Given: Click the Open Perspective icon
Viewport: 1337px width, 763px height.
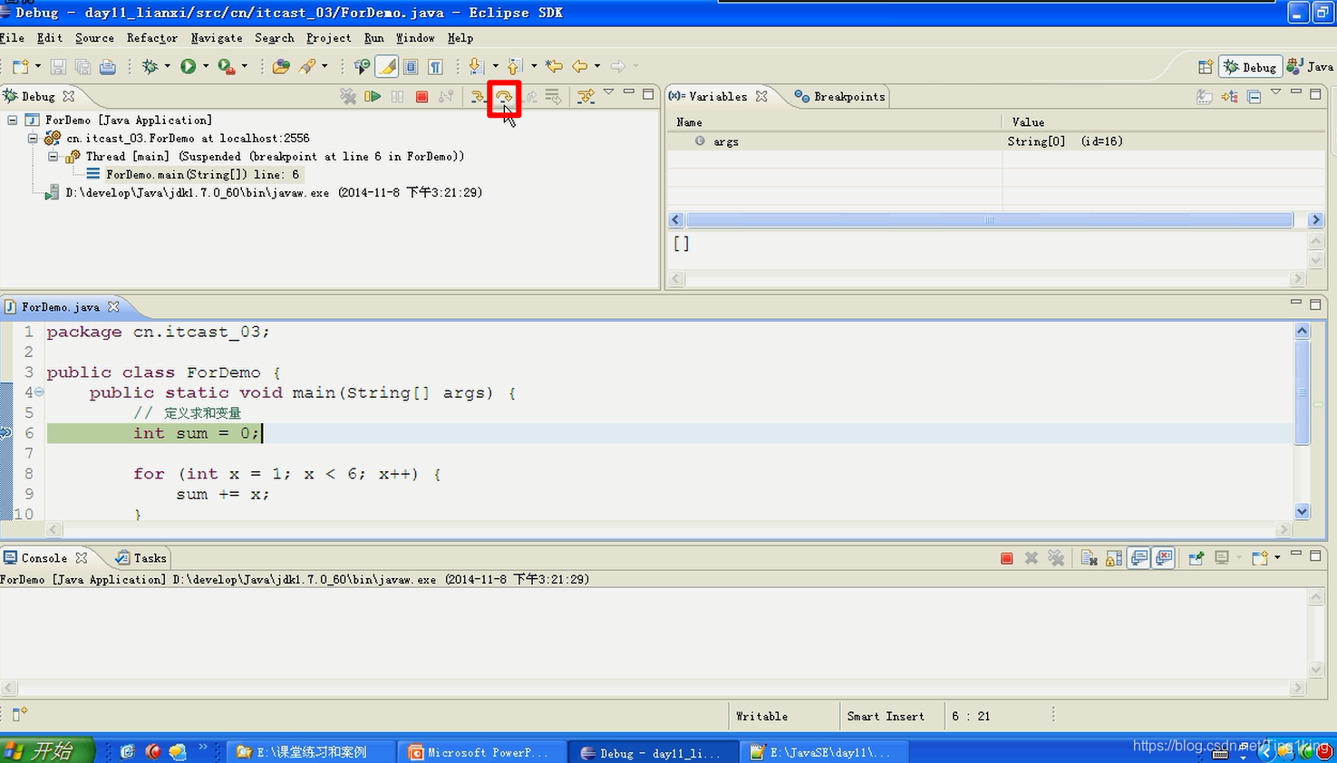Looking at the screenshot, I should click(1205, 66).
